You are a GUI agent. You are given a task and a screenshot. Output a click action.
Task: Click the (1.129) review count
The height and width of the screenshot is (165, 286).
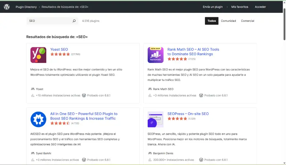click(192, 118)
